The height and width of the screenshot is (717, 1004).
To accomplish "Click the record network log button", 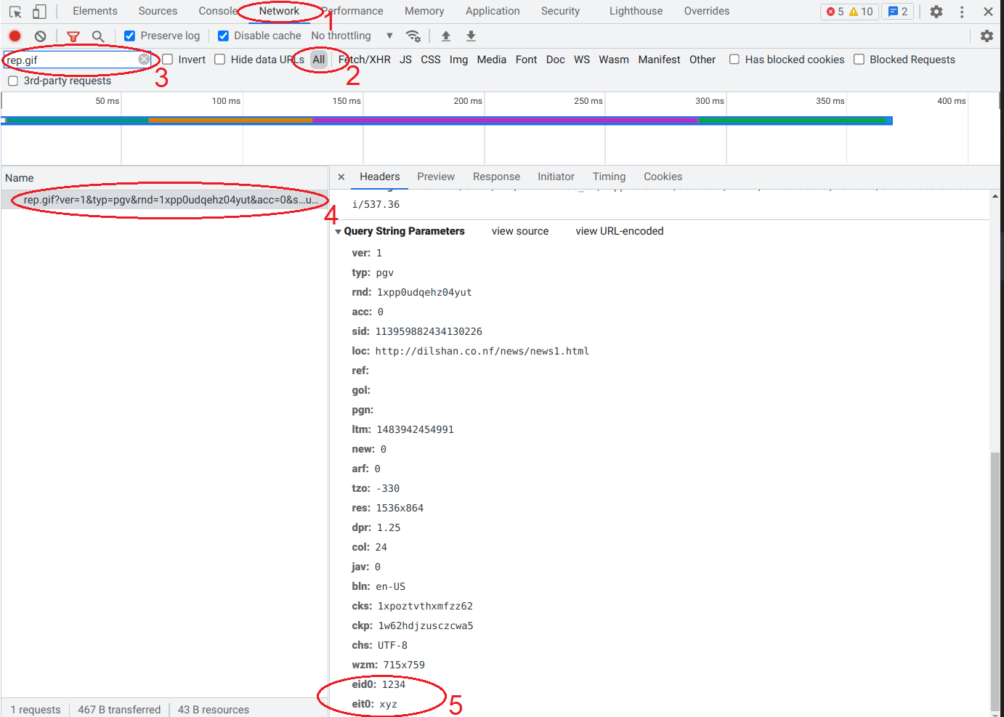I will [x=15, y=36].
